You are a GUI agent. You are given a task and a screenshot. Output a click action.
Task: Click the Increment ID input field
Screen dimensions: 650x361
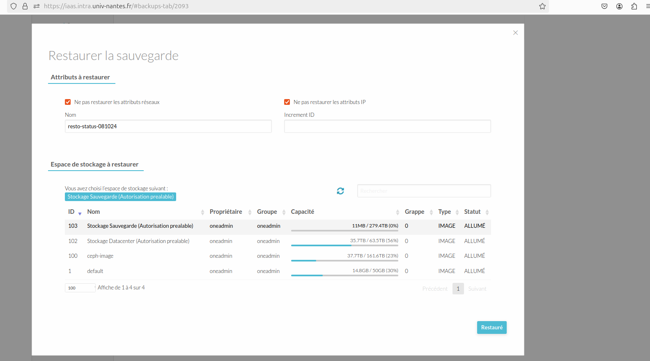387,126
